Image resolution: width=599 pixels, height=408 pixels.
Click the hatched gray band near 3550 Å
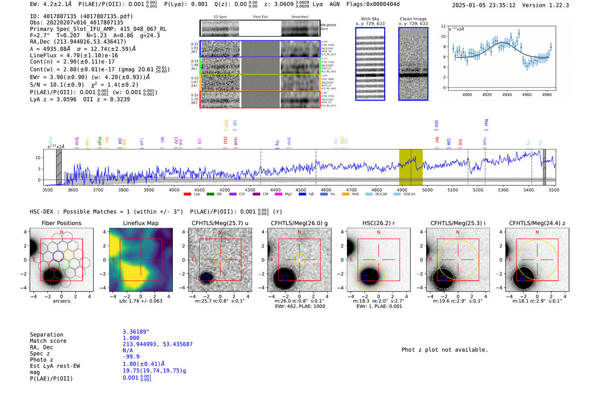59,167
